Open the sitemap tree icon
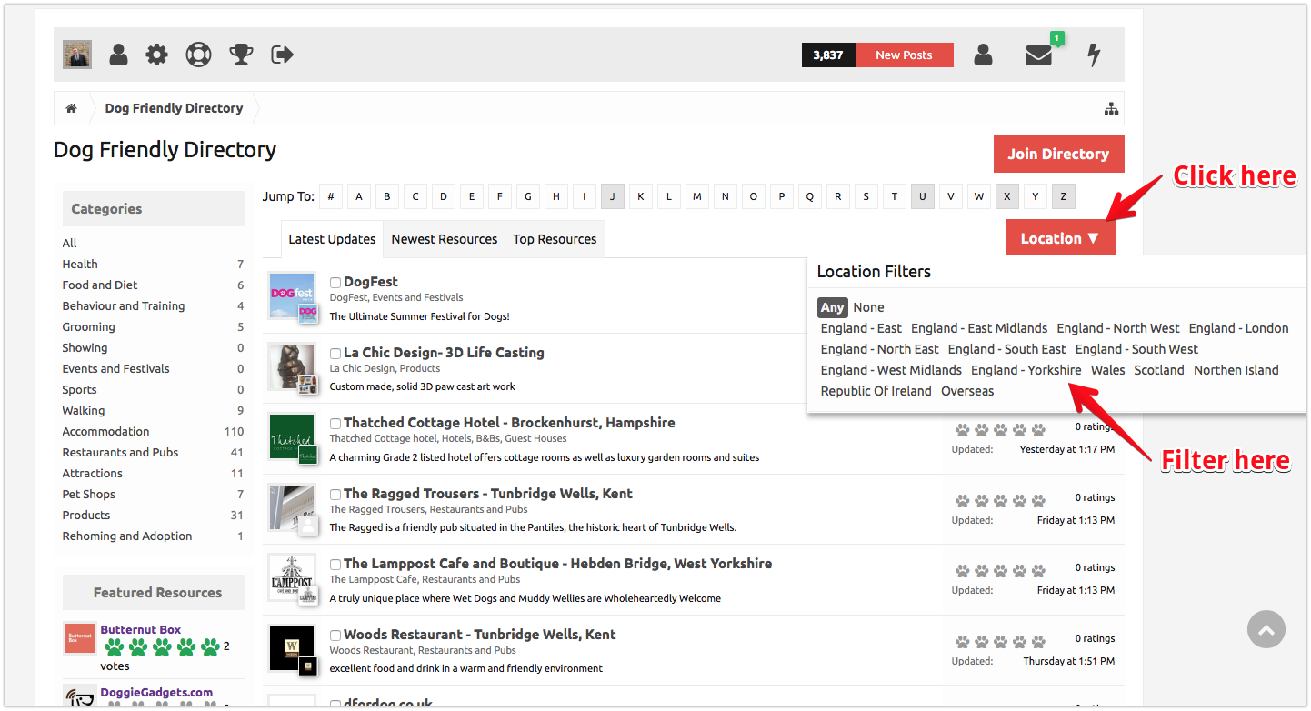Screen dimensions: 1311x711 pos(1111,108)
